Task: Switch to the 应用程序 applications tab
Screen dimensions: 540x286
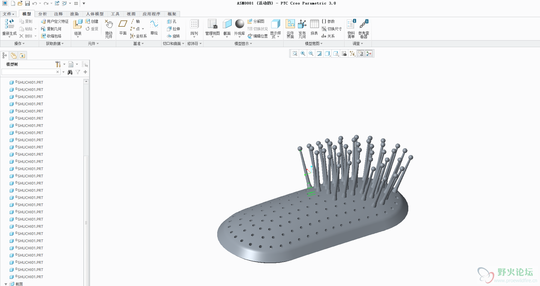Action: [151, 14]
